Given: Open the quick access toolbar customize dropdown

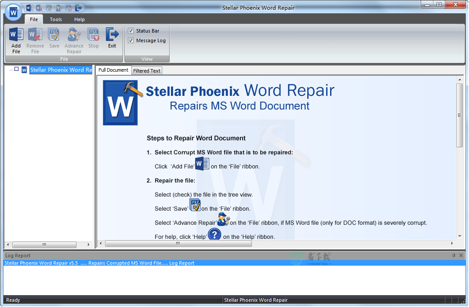Looking at the screenshot, I should click(91, 8).
